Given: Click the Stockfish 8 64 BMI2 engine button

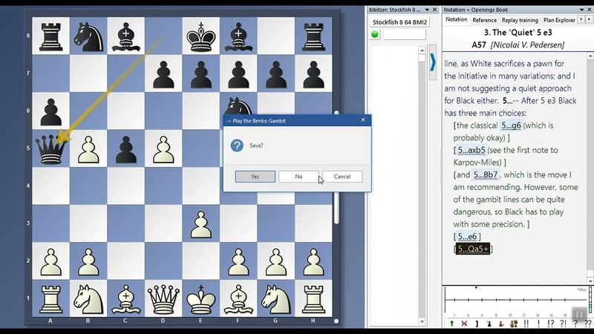Looking at the screenshot, I should [398, 22].
